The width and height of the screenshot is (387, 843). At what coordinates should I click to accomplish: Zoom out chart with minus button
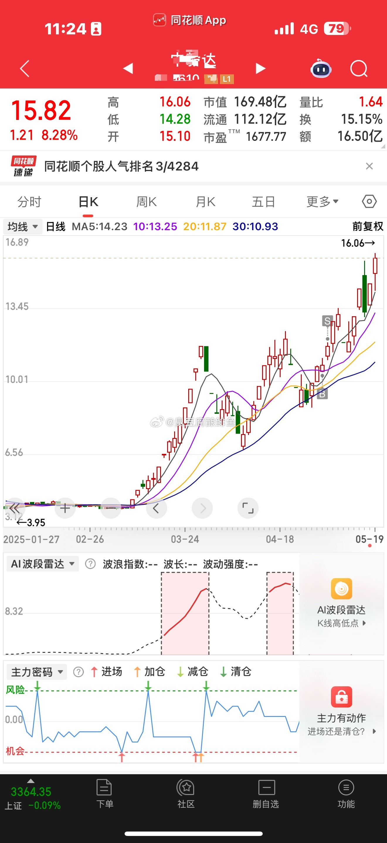111,508
